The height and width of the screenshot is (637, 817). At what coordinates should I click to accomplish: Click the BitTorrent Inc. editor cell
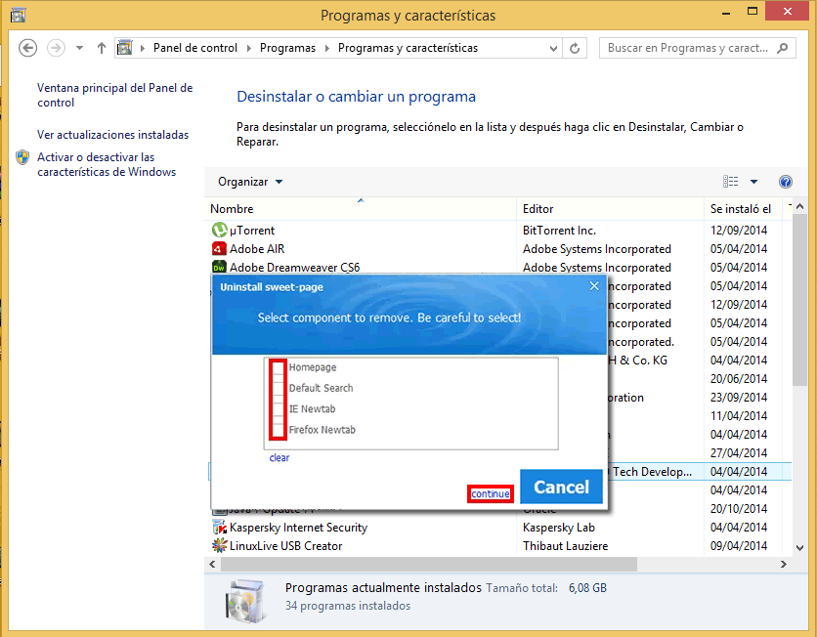(559, 231)
